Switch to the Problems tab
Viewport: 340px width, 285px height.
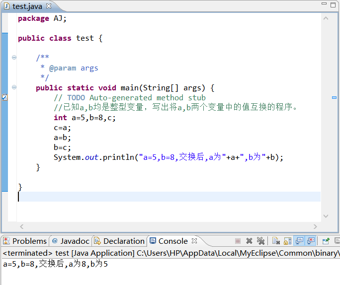[x=25, y=241]
